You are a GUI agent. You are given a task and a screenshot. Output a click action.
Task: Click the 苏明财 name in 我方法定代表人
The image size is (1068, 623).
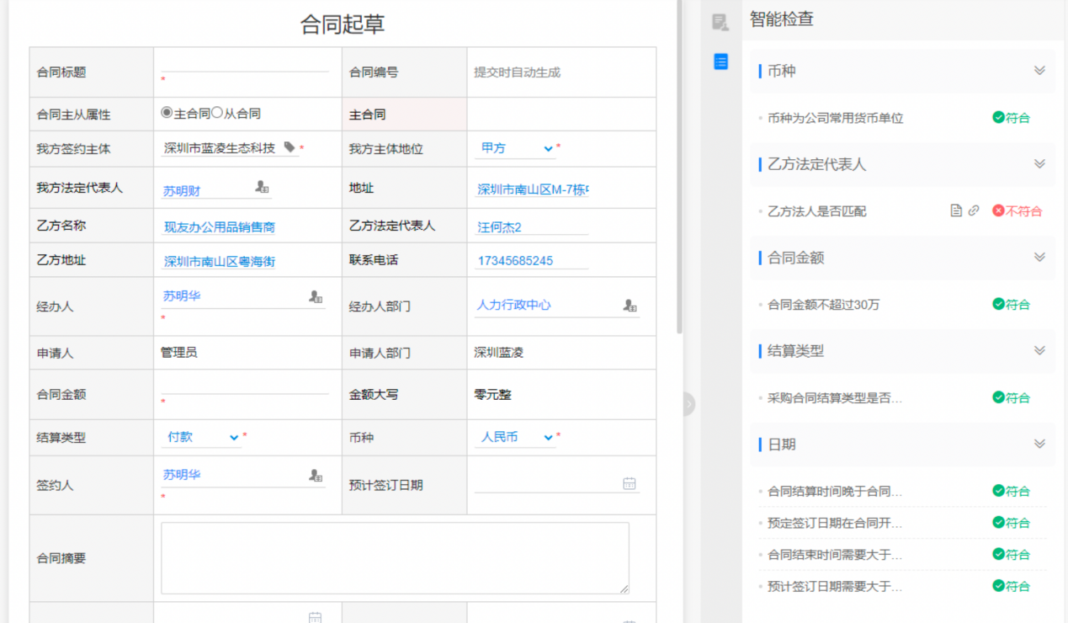pyautogui.click(x=182, y=191)
